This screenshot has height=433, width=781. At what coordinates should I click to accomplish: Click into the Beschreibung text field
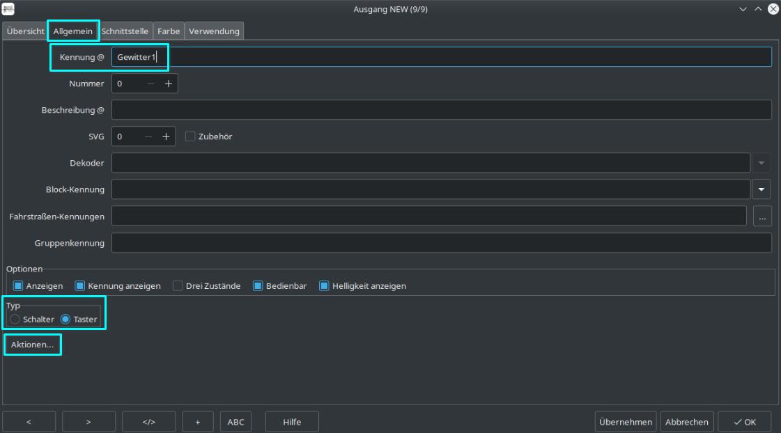tap(441, 110)
